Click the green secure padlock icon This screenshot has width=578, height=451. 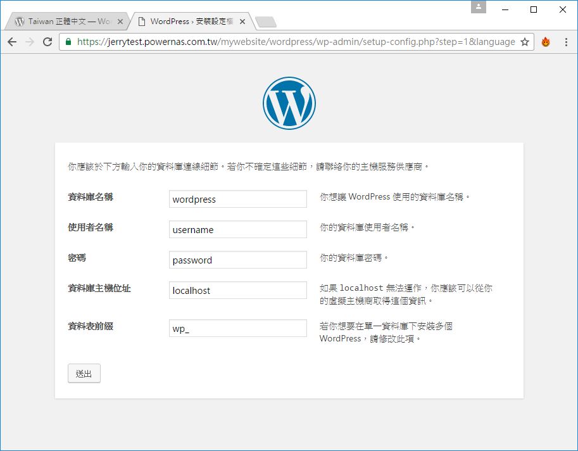68,42
